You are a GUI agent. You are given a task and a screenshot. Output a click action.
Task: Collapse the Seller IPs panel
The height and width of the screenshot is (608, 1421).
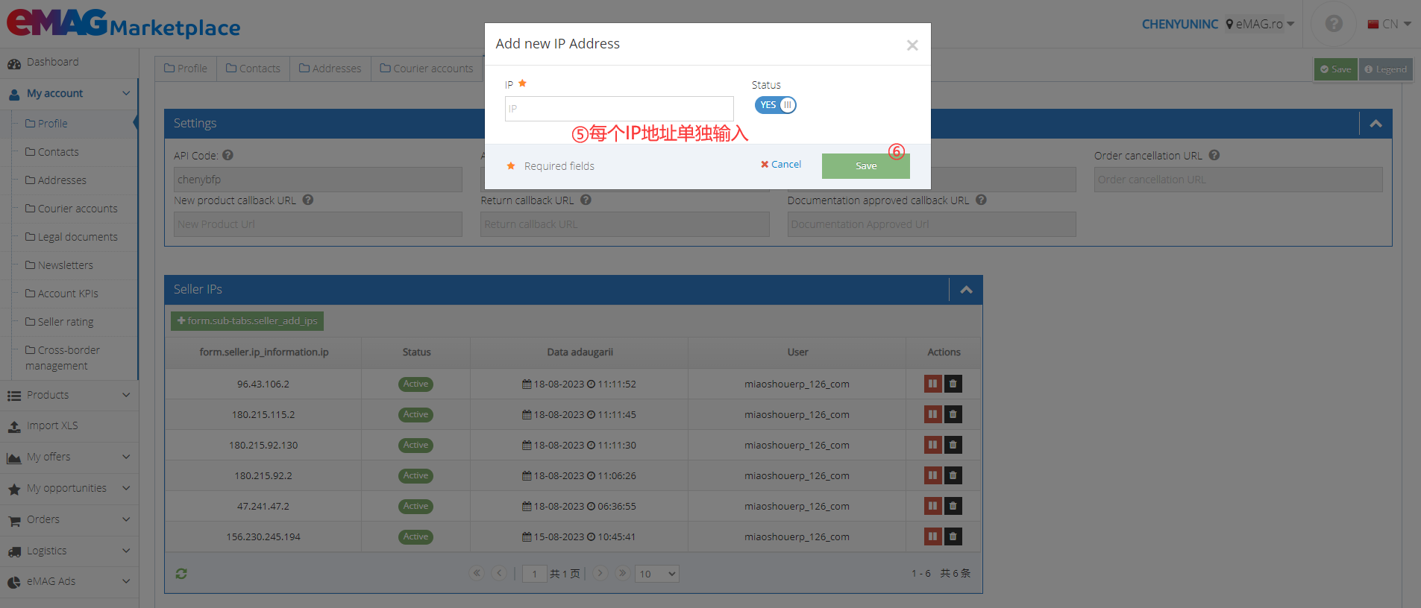coord(966,290)
